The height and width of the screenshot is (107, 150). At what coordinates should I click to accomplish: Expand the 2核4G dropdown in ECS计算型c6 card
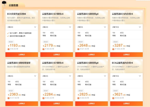[57, 76]
